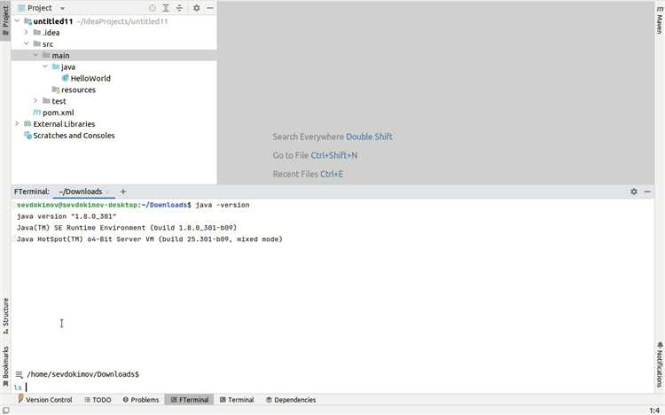Open FTerminal panel gear settings
665x415 pixels.
click(x=634, y=192)
